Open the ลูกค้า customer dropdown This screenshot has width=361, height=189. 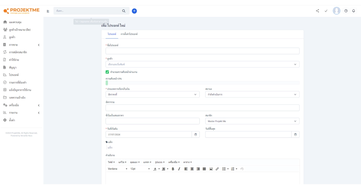202,64
